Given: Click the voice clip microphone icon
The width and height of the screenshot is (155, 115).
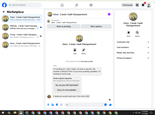Looking at the screenshot, I should tap(48, 105).
